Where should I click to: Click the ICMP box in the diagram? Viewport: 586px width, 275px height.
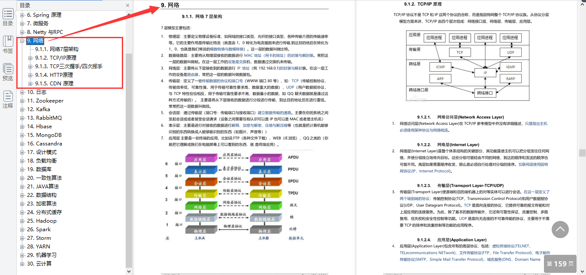tap(440, 67)
